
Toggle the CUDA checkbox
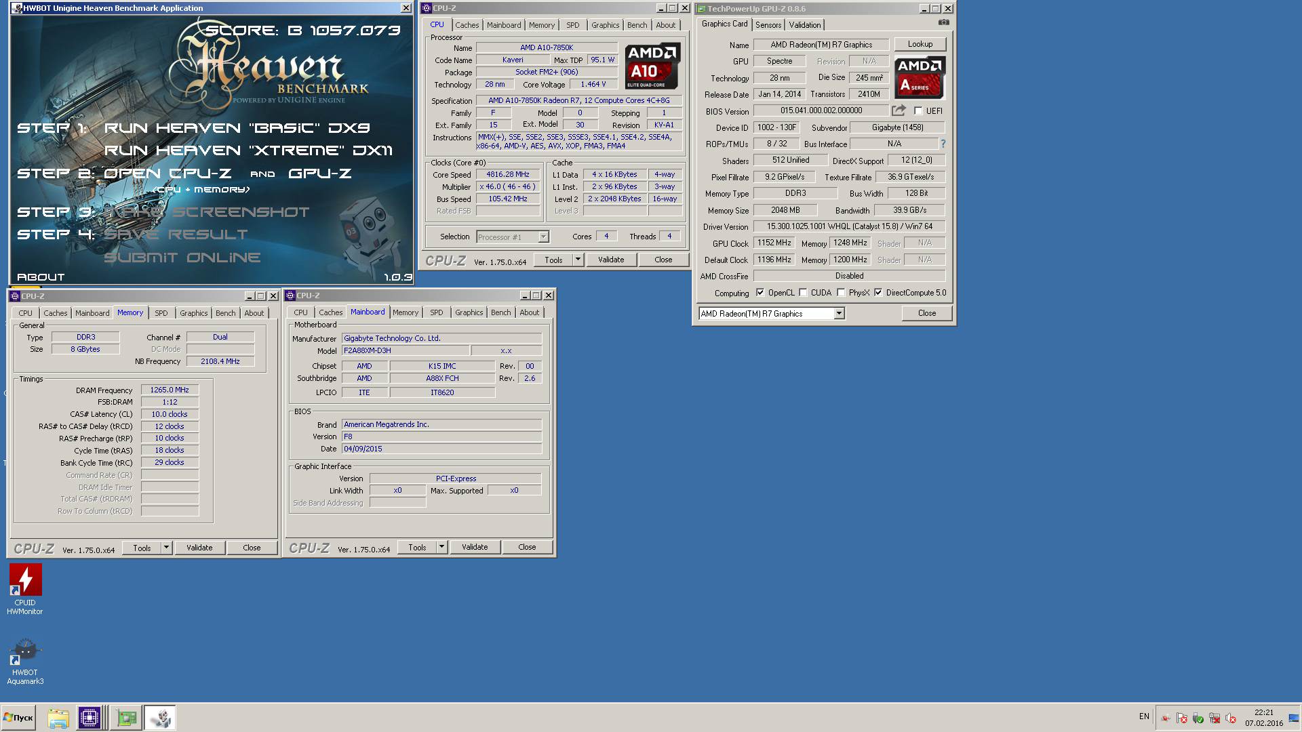tap(803, 293)
